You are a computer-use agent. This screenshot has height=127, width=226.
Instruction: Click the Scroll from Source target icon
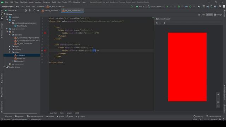click(x=26, y=11)
